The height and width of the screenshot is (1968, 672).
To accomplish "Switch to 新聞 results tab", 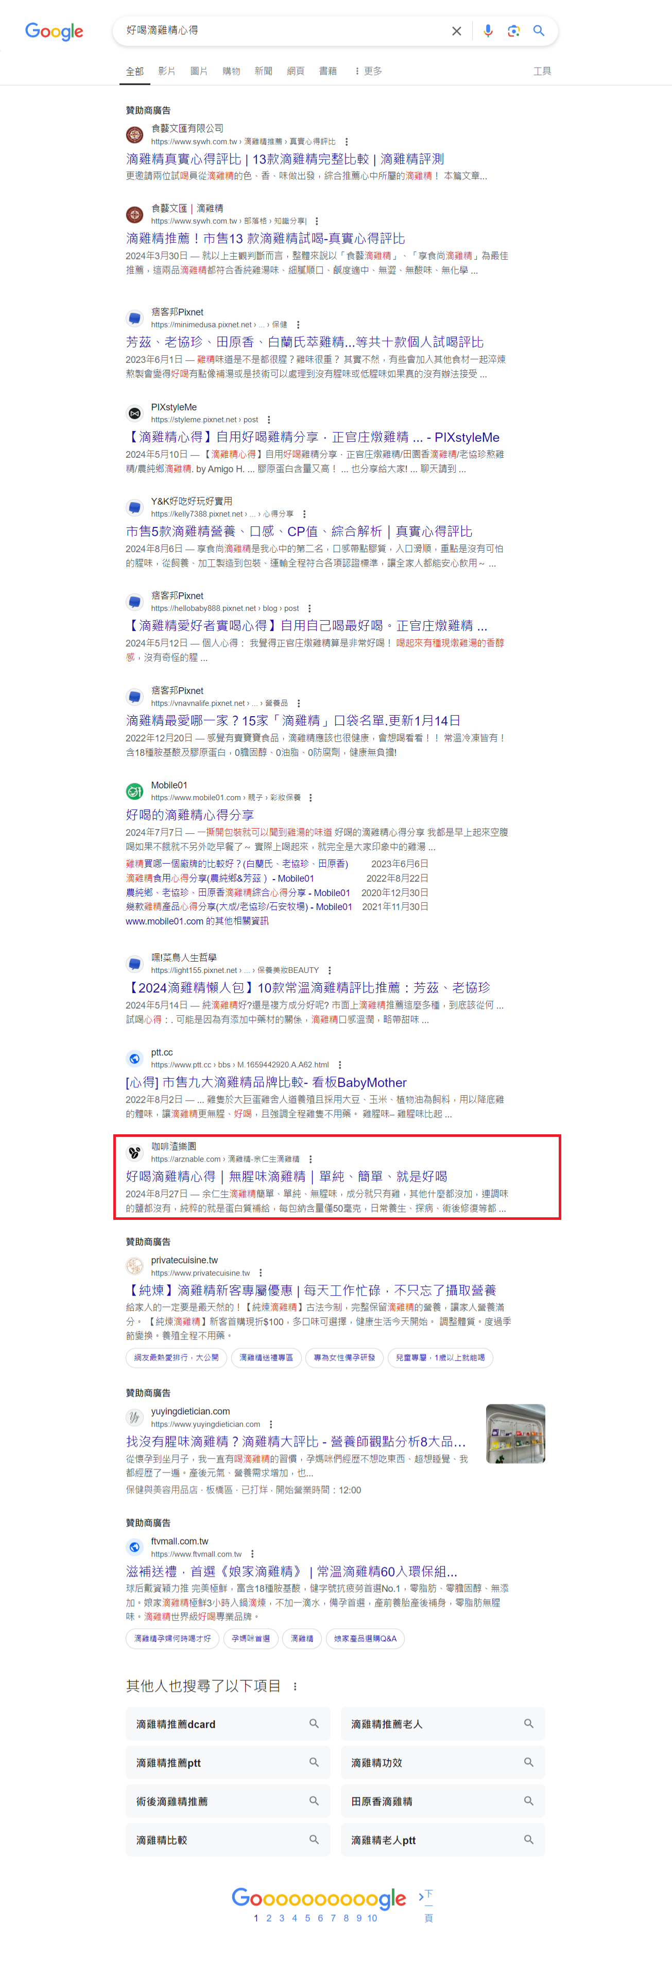I will click(263, 71).
